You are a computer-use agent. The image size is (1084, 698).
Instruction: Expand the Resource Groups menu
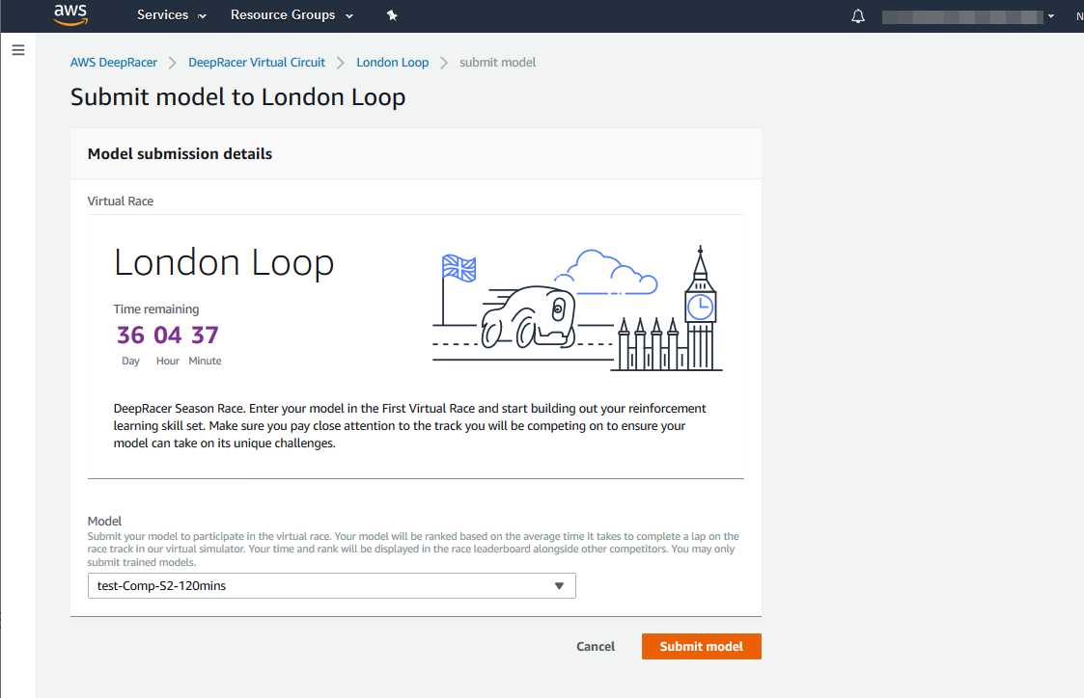click(x=292, y=15)
